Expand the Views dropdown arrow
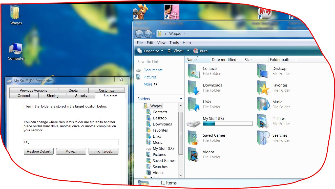Screen dimensions: 335x189 [x=188, y=51]
